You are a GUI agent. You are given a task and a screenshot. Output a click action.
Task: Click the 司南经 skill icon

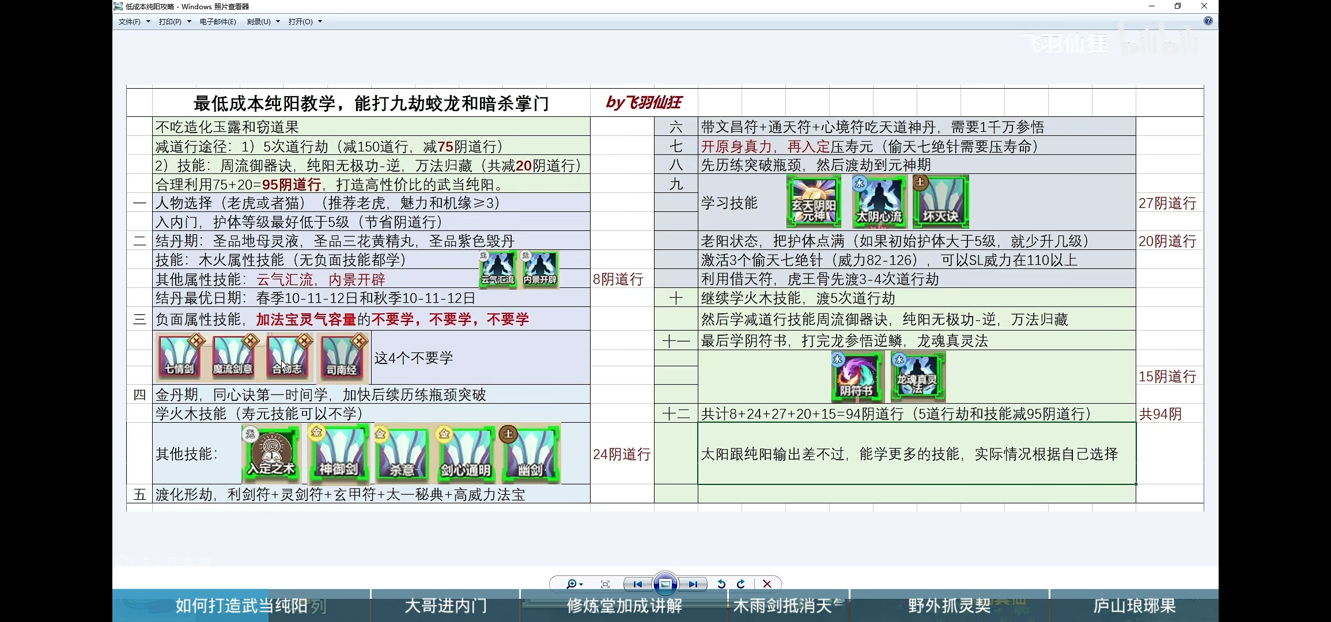(x=342, y=357)
